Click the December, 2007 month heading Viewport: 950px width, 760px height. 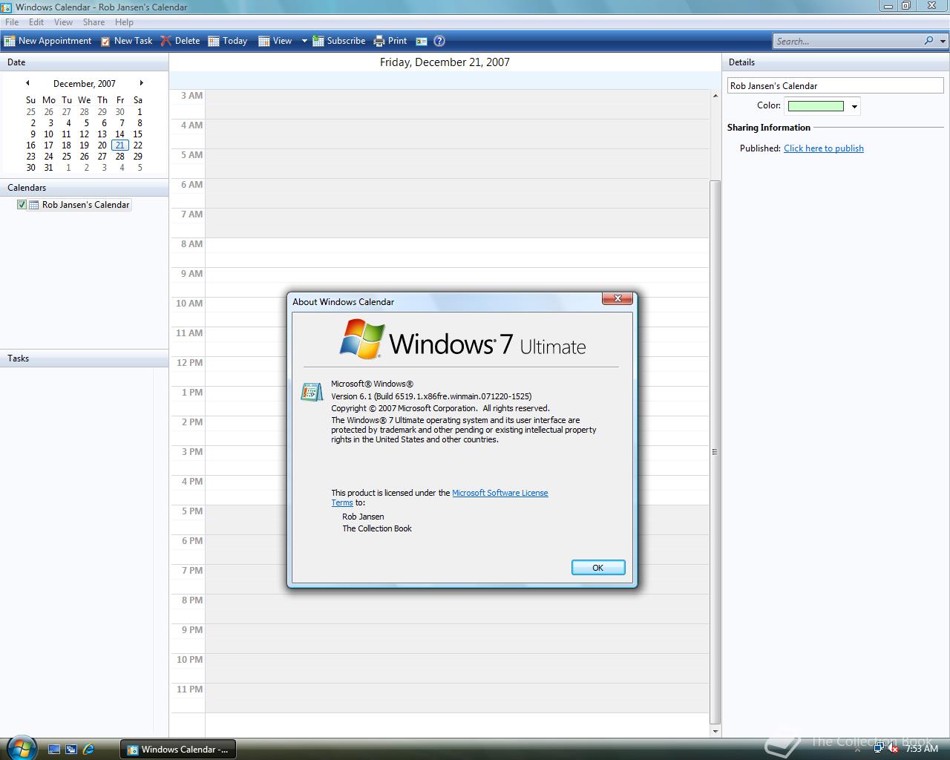(x=85, y=84)
